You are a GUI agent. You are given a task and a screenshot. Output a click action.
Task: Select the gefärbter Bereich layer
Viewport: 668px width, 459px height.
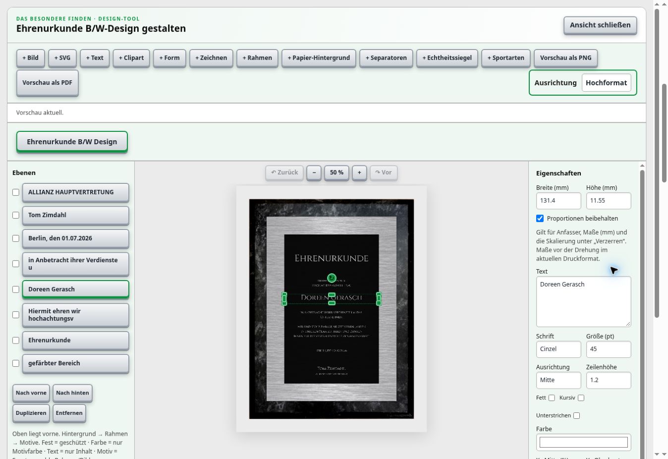coord(75,363)
